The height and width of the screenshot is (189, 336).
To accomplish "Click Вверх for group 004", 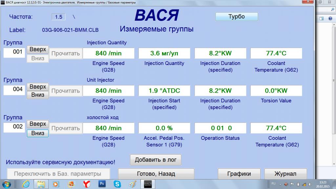I will pos(38,87).
